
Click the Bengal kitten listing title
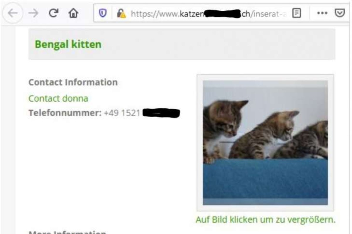[68, 44]
